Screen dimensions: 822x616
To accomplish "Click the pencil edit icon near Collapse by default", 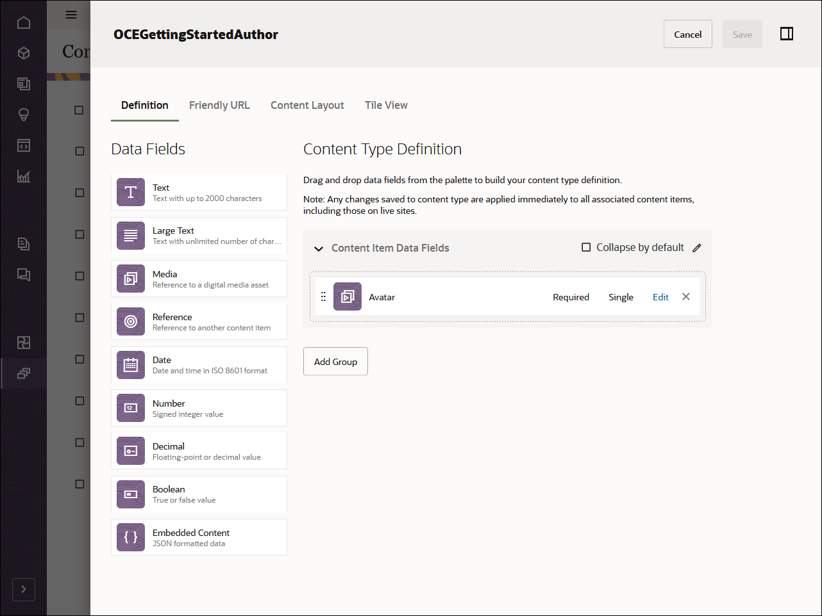I will click(697, 247).
